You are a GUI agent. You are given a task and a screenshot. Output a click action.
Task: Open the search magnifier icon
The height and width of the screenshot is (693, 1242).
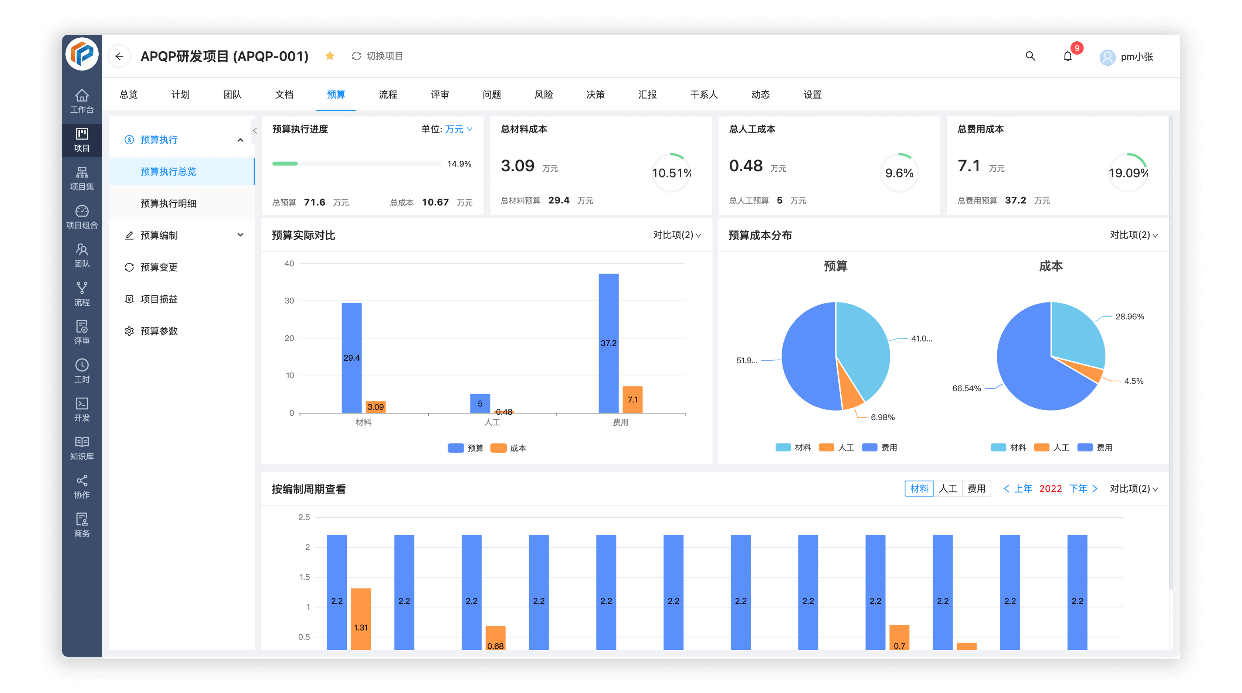(x=1030, y=56)
